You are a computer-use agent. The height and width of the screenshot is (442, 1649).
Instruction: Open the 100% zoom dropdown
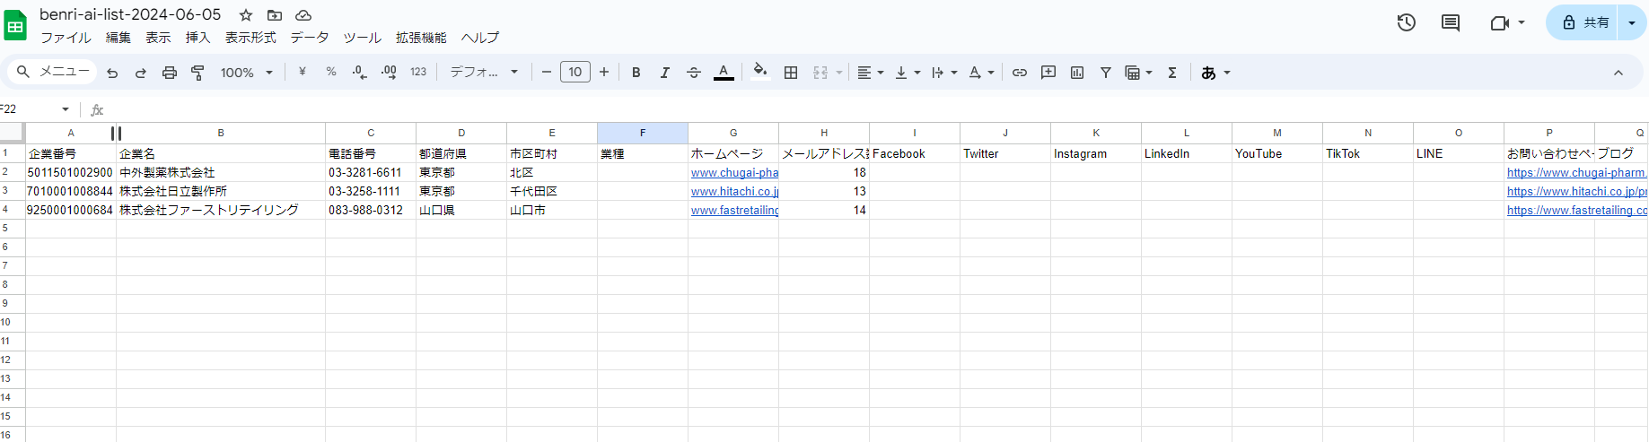point(247,73)
